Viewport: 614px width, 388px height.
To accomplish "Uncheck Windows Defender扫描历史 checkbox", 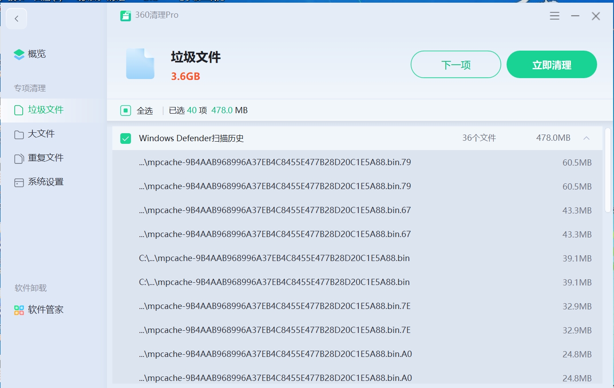I will tap(126, 139).
